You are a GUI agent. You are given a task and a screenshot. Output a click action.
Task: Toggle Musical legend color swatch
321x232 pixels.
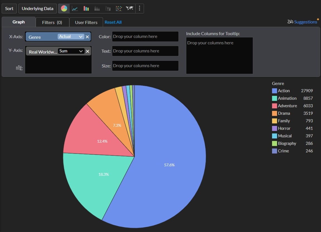(x=274, y=136)
